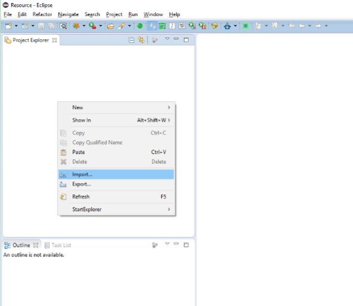The height and width of the screenshot is (306, 353).
Task: Click the pencil marker toolbar icon
Action: [x=122, y=26]
